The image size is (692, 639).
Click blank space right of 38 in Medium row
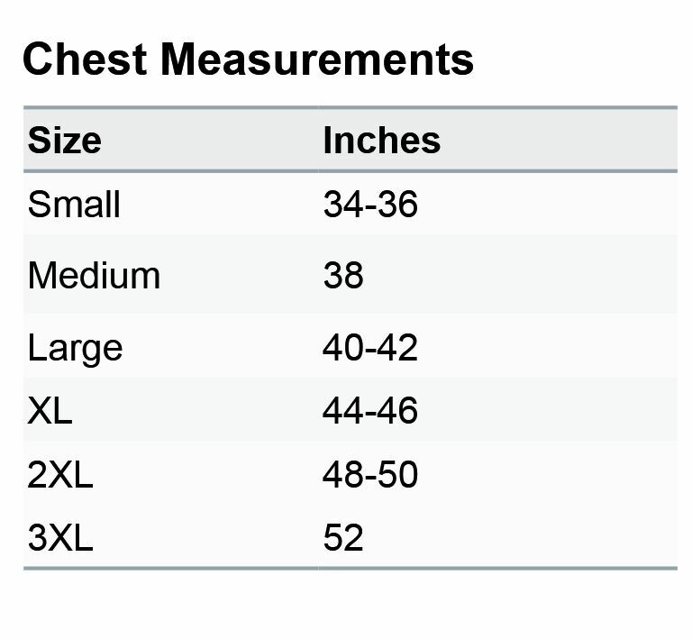coord(521,276)
